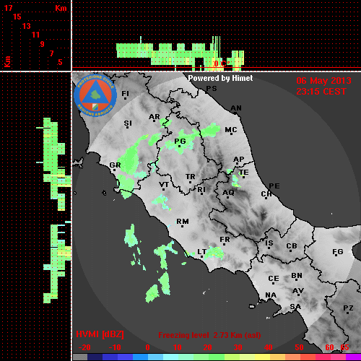This screenshot has width=361, height=361.
Task: Click the FR city label for Frosinone
Action: point(225,240)
